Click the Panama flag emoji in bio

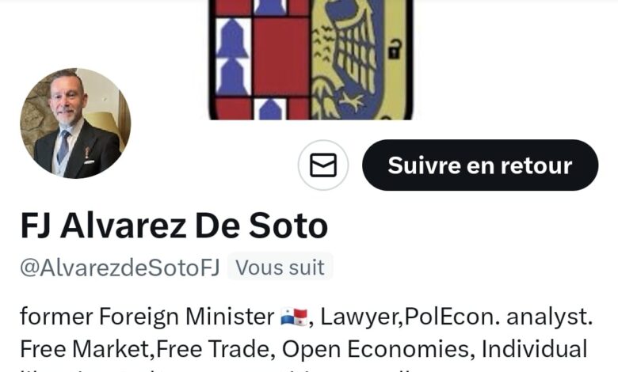(294, 317)
